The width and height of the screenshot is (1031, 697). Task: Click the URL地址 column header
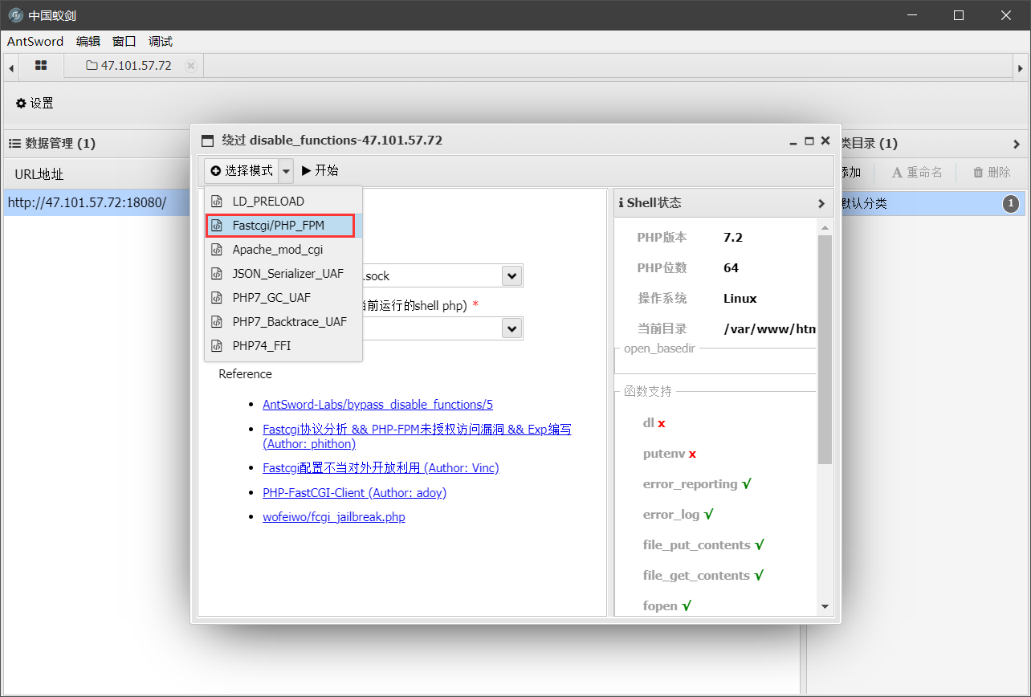point(39,174)
